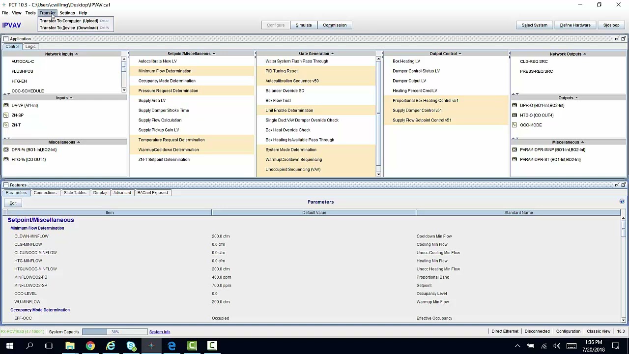The height and width of the screenshot is (354, 629).
Task: Open the green Camtasia taskbar icon
Action: [x=192, y=346]
